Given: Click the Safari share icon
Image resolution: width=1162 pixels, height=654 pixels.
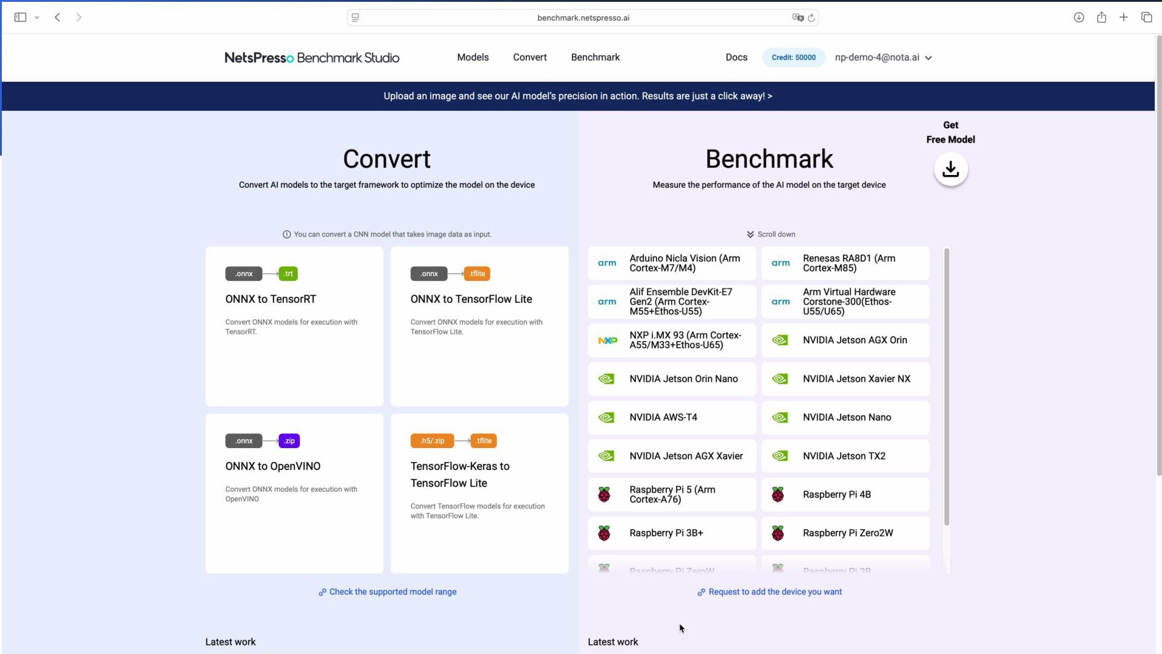Looking at the screenshot, I should click(1101, 18).
